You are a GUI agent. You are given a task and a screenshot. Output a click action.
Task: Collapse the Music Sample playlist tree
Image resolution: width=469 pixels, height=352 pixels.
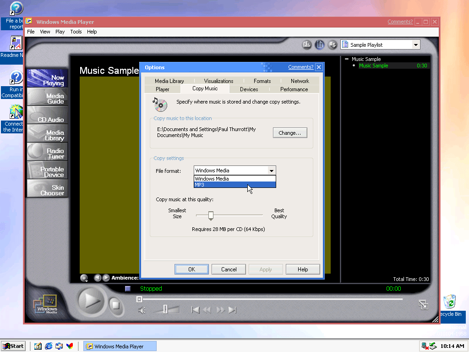tap(347, 59)
